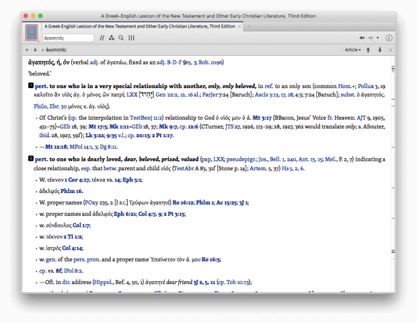Close the lexicon tab
This screenshot has width=417, height=323.
(241, 26)
